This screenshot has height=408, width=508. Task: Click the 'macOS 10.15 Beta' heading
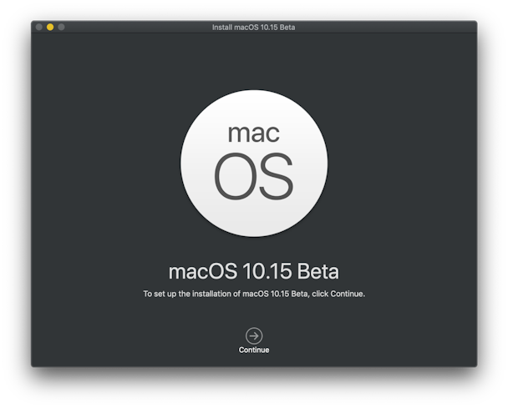pyautogui.click(x=254, y=271)
